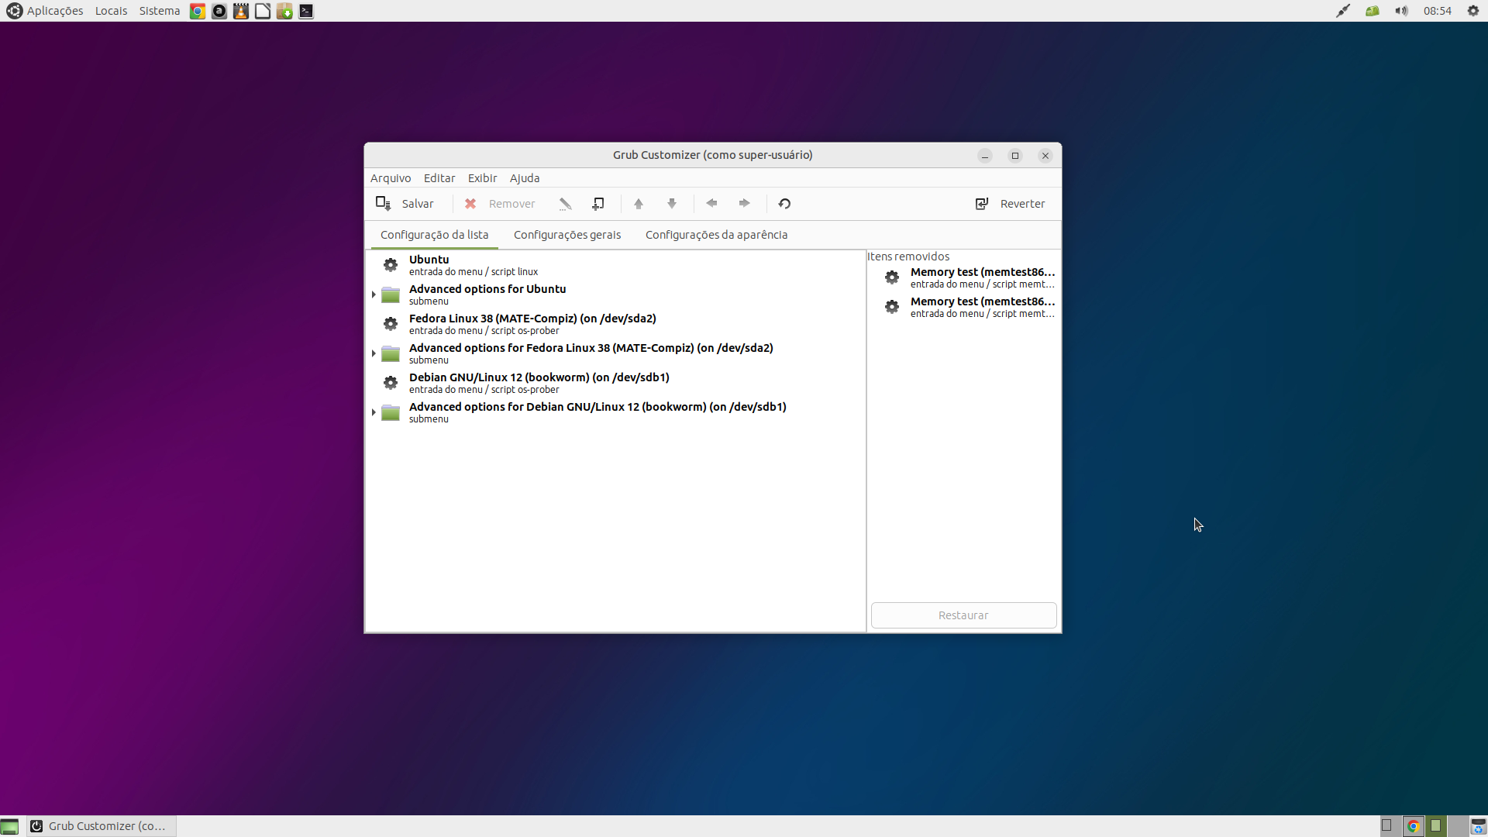
Task: Switch to Configurações da aparência tab
Action: (716, 235)
